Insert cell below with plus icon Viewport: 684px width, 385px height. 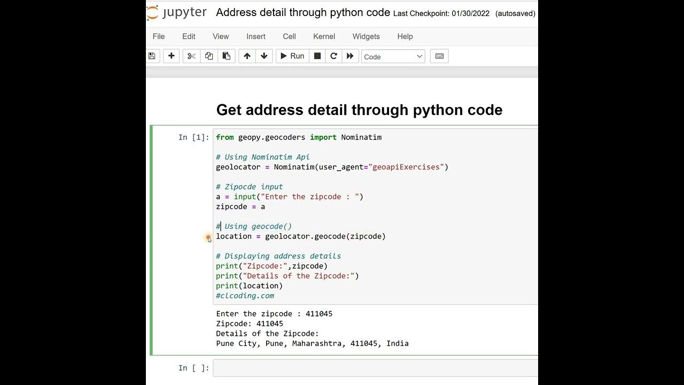171,56
